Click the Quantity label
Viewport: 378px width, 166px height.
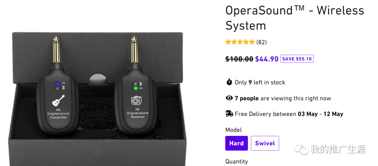coord(237,161)
